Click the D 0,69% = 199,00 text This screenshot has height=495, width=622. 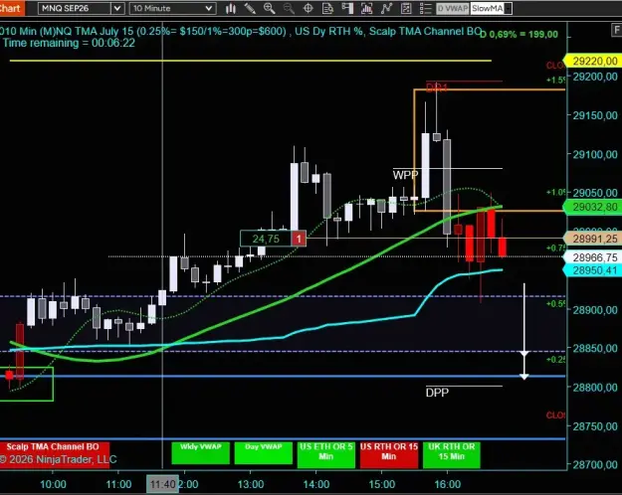(x=518, y=35)
